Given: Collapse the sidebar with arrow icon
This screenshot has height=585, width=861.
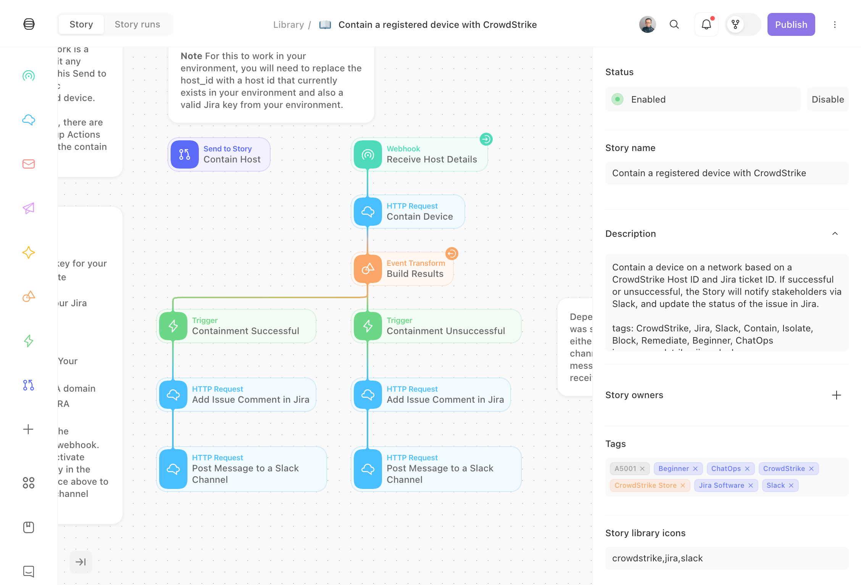Looking at the screenshot, I should (81, 562).
